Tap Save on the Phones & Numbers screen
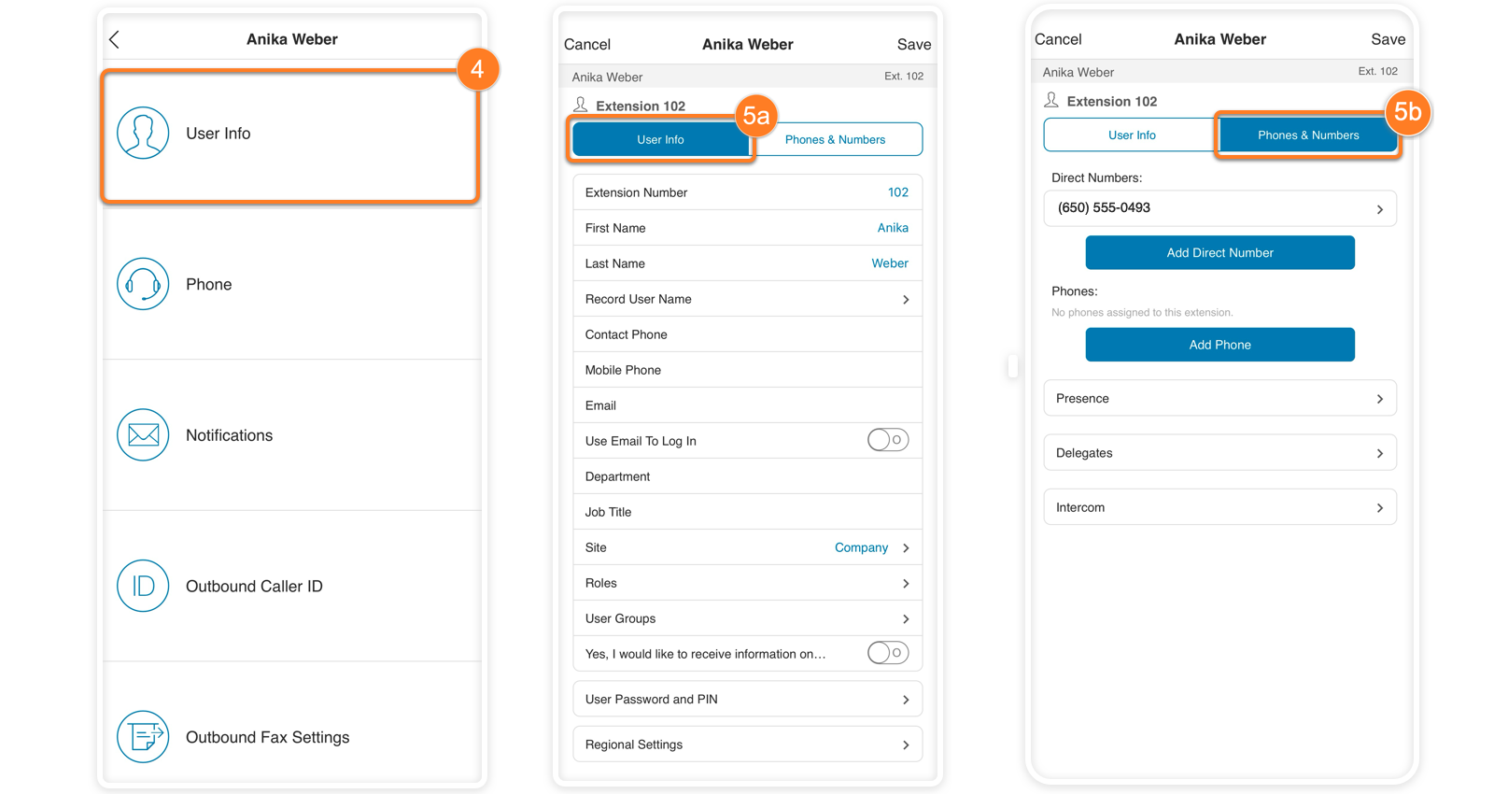Viewport: 1494px width, 794px height. coord(1388,39)
